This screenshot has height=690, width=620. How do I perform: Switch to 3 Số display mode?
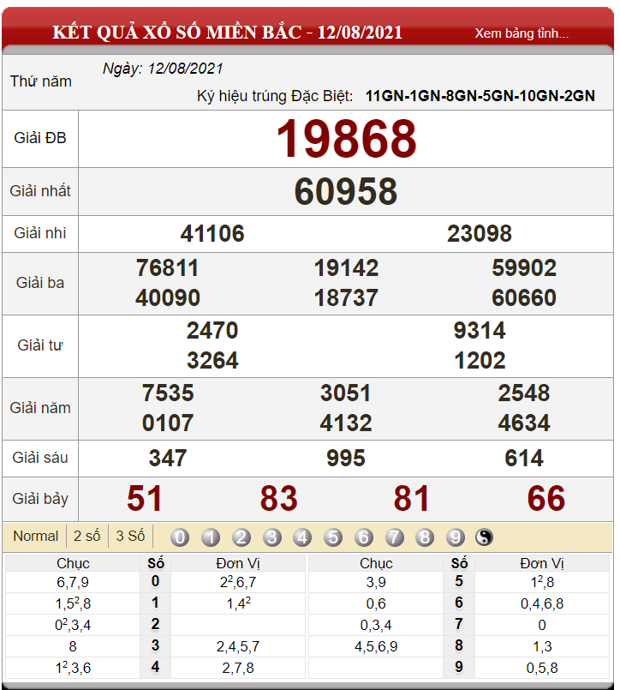pos(130,536)
